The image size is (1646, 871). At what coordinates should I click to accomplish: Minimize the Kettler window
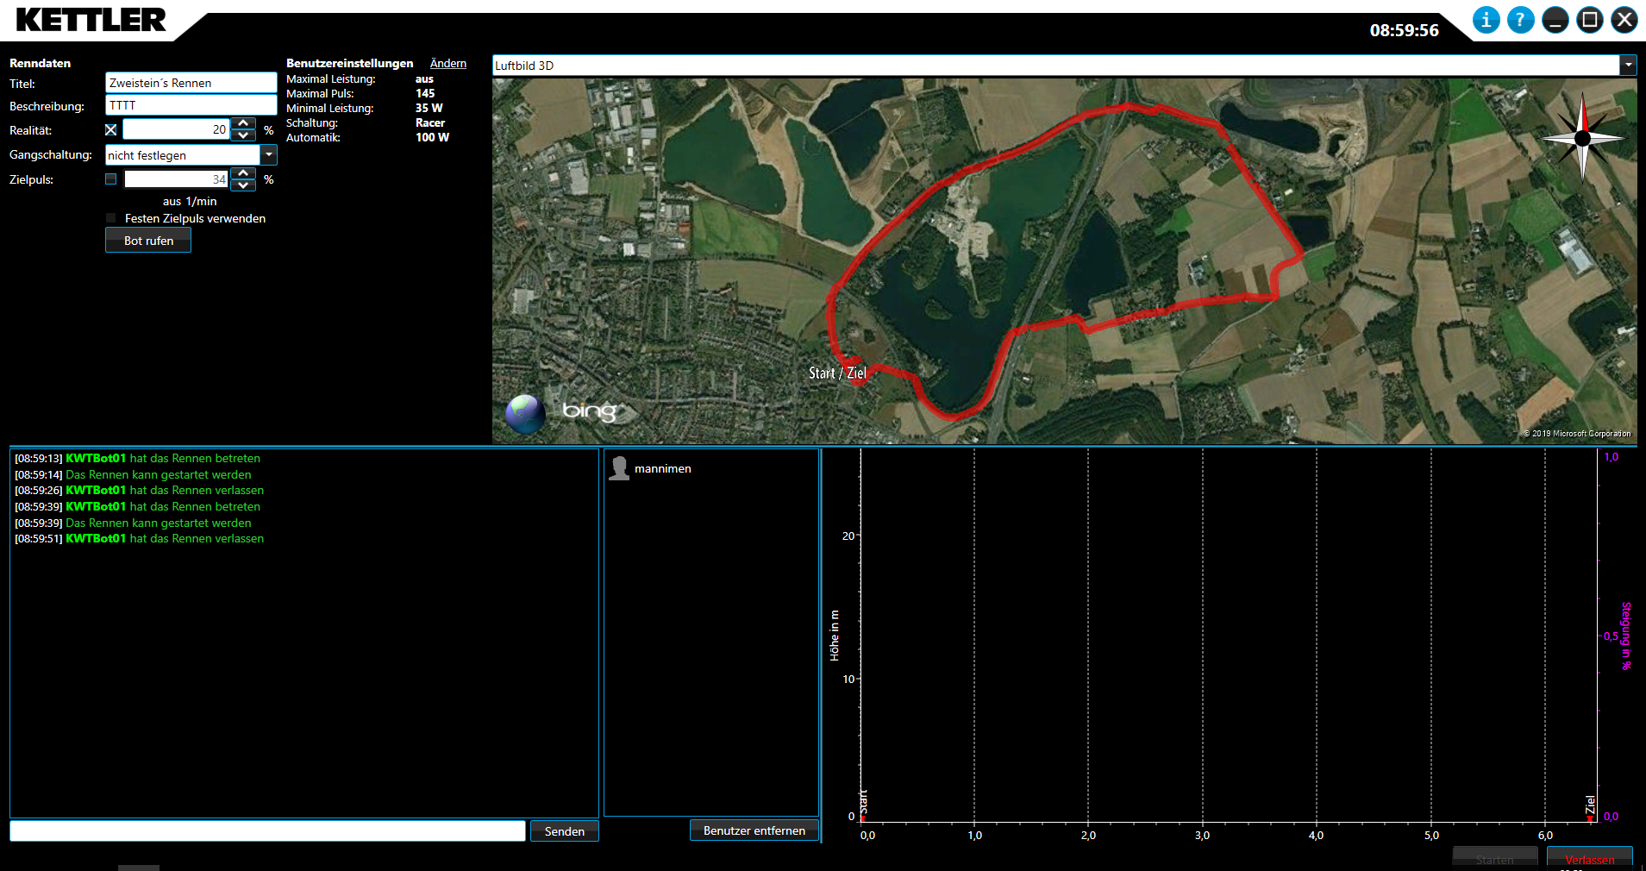(x=1555, y=20)
